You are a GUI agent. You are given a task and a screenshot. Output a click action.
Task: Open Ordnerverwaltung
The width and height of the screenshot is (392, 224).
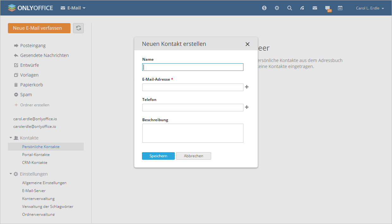coord(38,214)
